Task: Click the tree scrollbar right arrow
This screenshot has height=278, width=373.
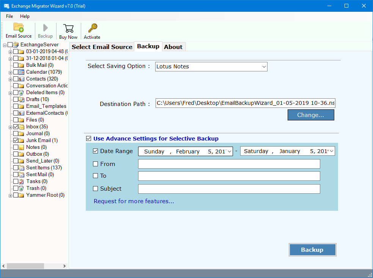Action: click(64, 266)
